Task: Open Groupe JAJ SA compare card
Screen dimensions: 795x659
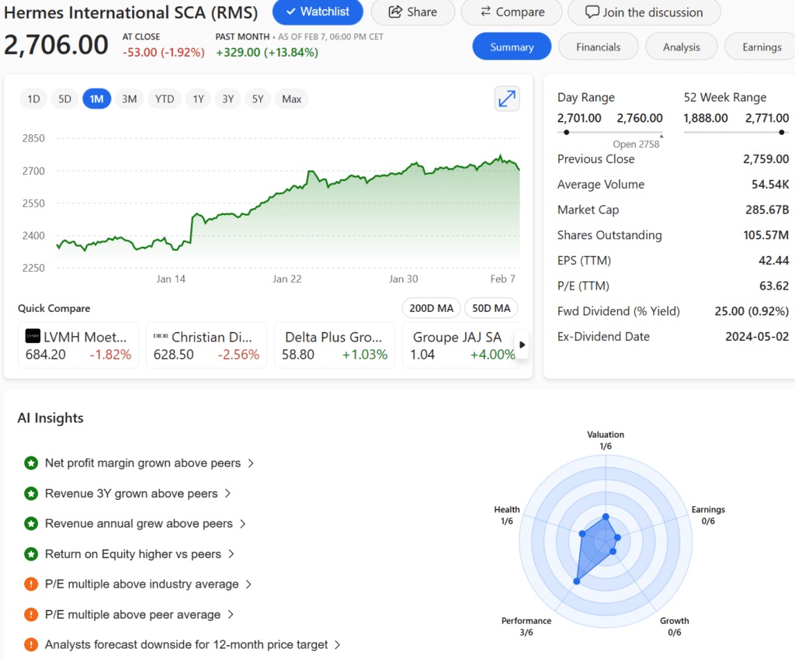Action: [x=460, y=345]
